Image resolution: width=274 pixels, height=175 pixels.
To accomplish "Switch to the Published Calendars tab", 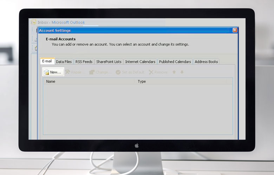I will click(175, 62).
